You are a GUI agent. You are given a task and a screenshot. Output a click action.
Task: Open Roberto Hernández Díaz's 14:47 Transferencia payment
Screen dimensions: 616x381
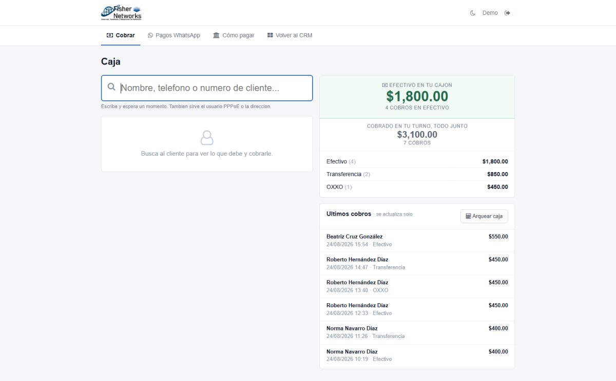[417, 263]
